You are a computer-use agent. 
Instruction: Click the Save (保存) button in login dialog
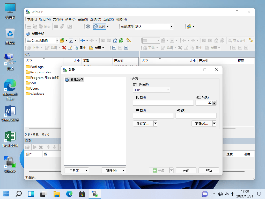tap(143, 124)
